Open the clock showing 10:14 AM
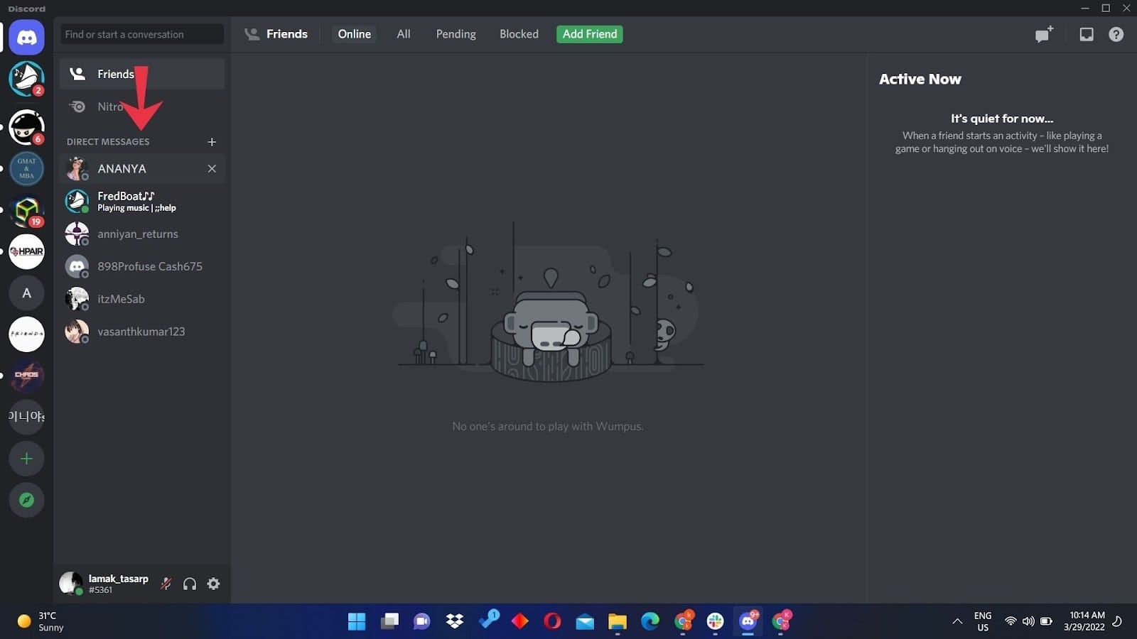1137x639 pixels. (x=1084, y=621)
